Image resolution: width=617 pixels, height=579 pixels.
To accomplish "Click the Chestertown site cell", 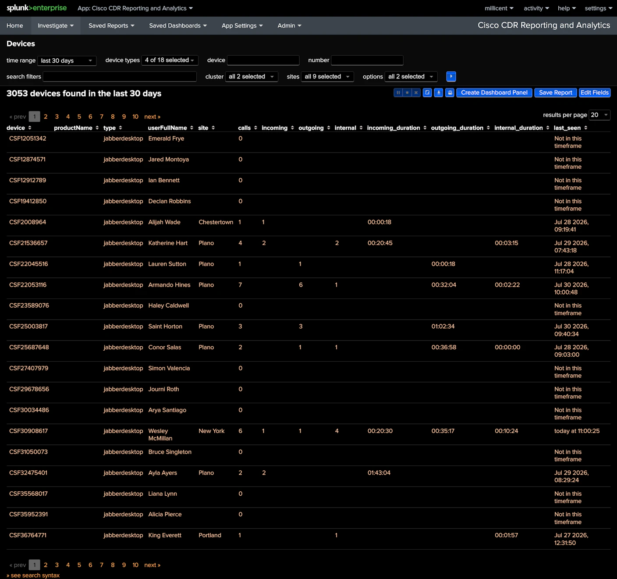I will (216, 222).
